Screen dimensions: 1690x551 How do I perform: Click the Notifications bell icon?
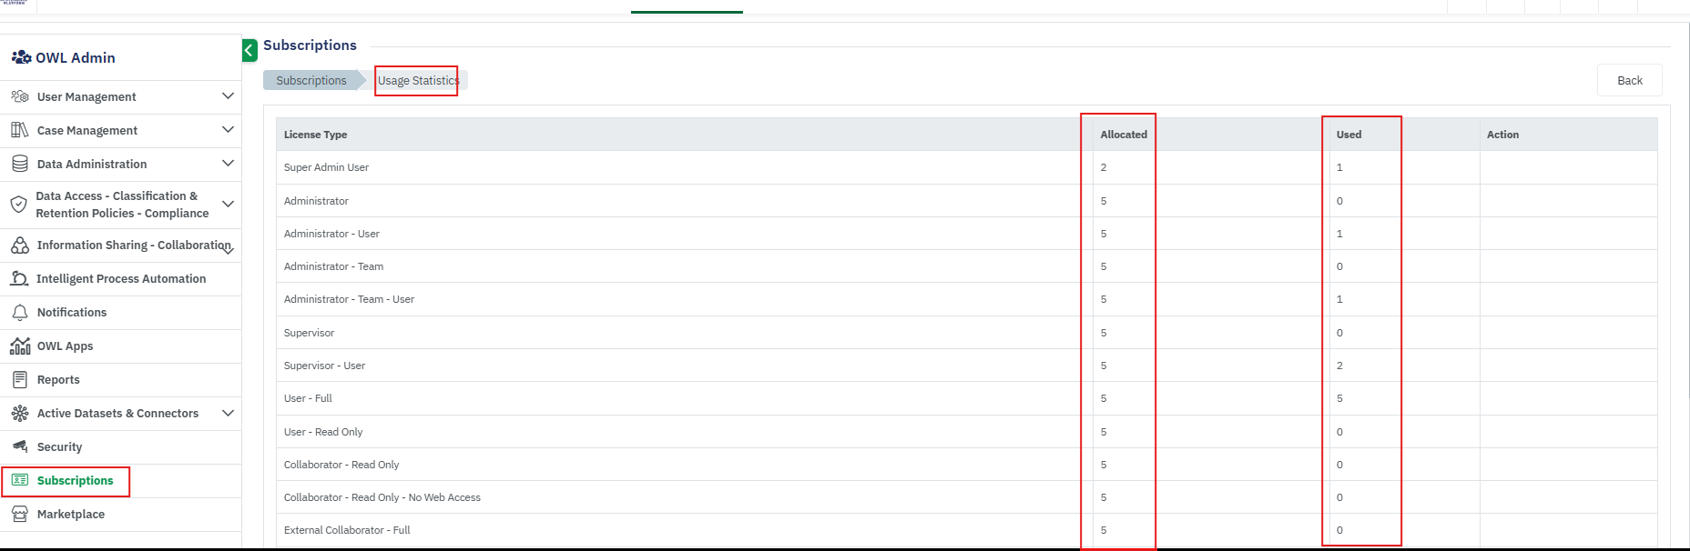click(20, 313)
